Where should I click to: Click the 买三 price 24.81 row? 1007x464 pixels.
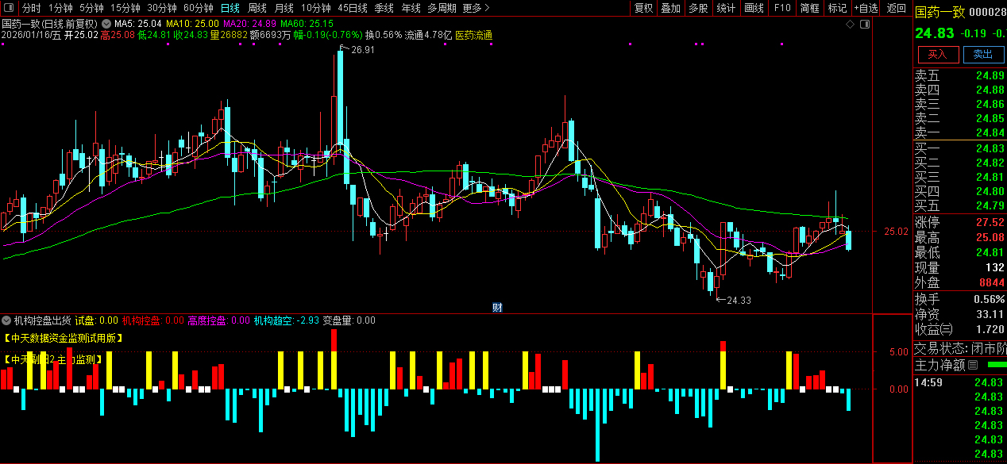(x=960, y=178)
